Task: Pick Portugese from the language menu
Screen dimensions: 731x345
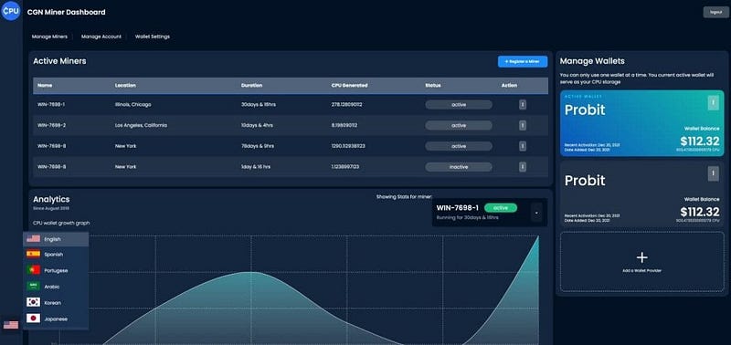Action: point(56,270)
